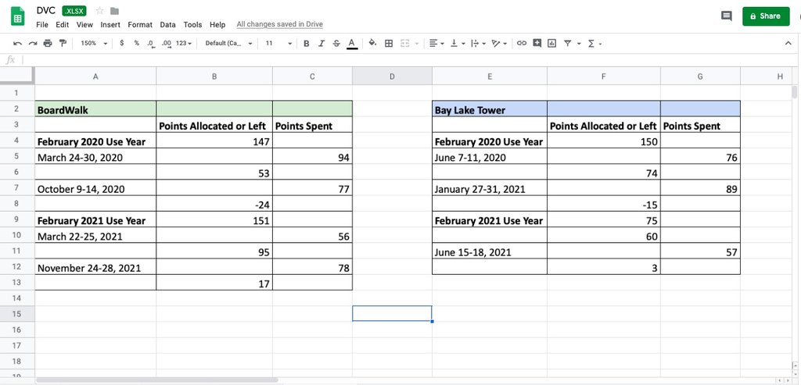This screenshot has width=801, height=385.
Task: Open the Tools menu
Action: point(192,24)
